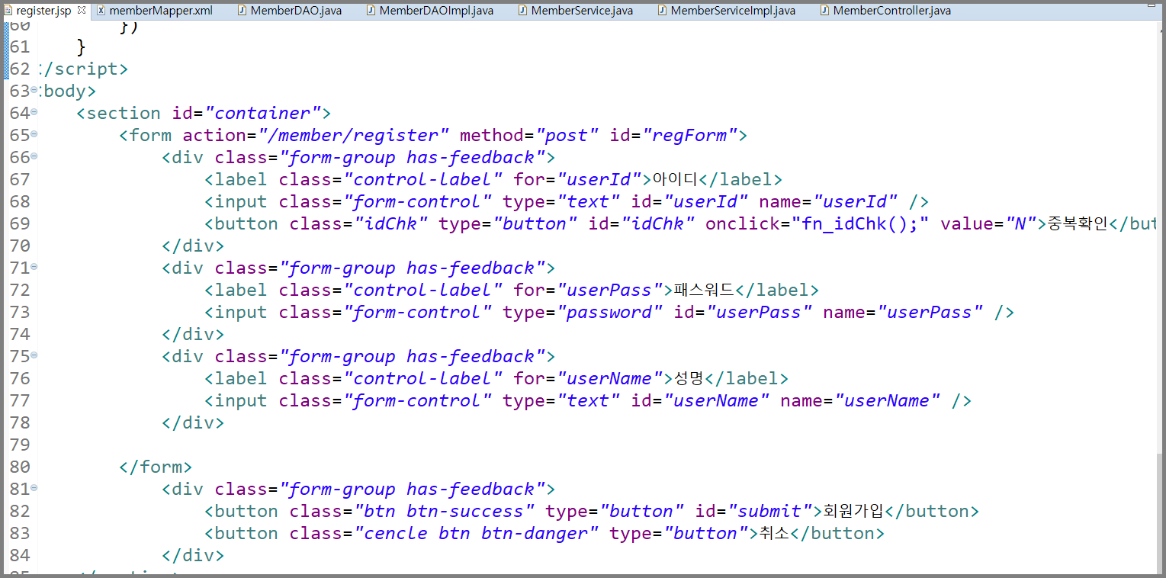
Task: Click line number 83 in the gutter
Action: click(x=20, y=533)
